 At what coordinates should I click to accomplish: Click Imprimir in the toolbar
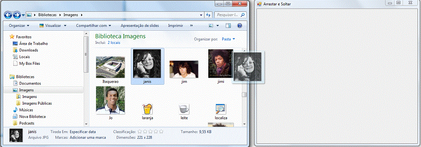tap(175, 26)
